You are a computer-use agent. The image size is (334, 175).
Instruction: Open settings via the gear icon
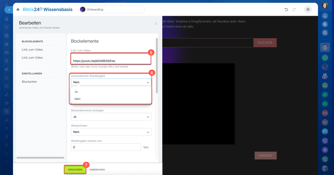click(308, 10)
